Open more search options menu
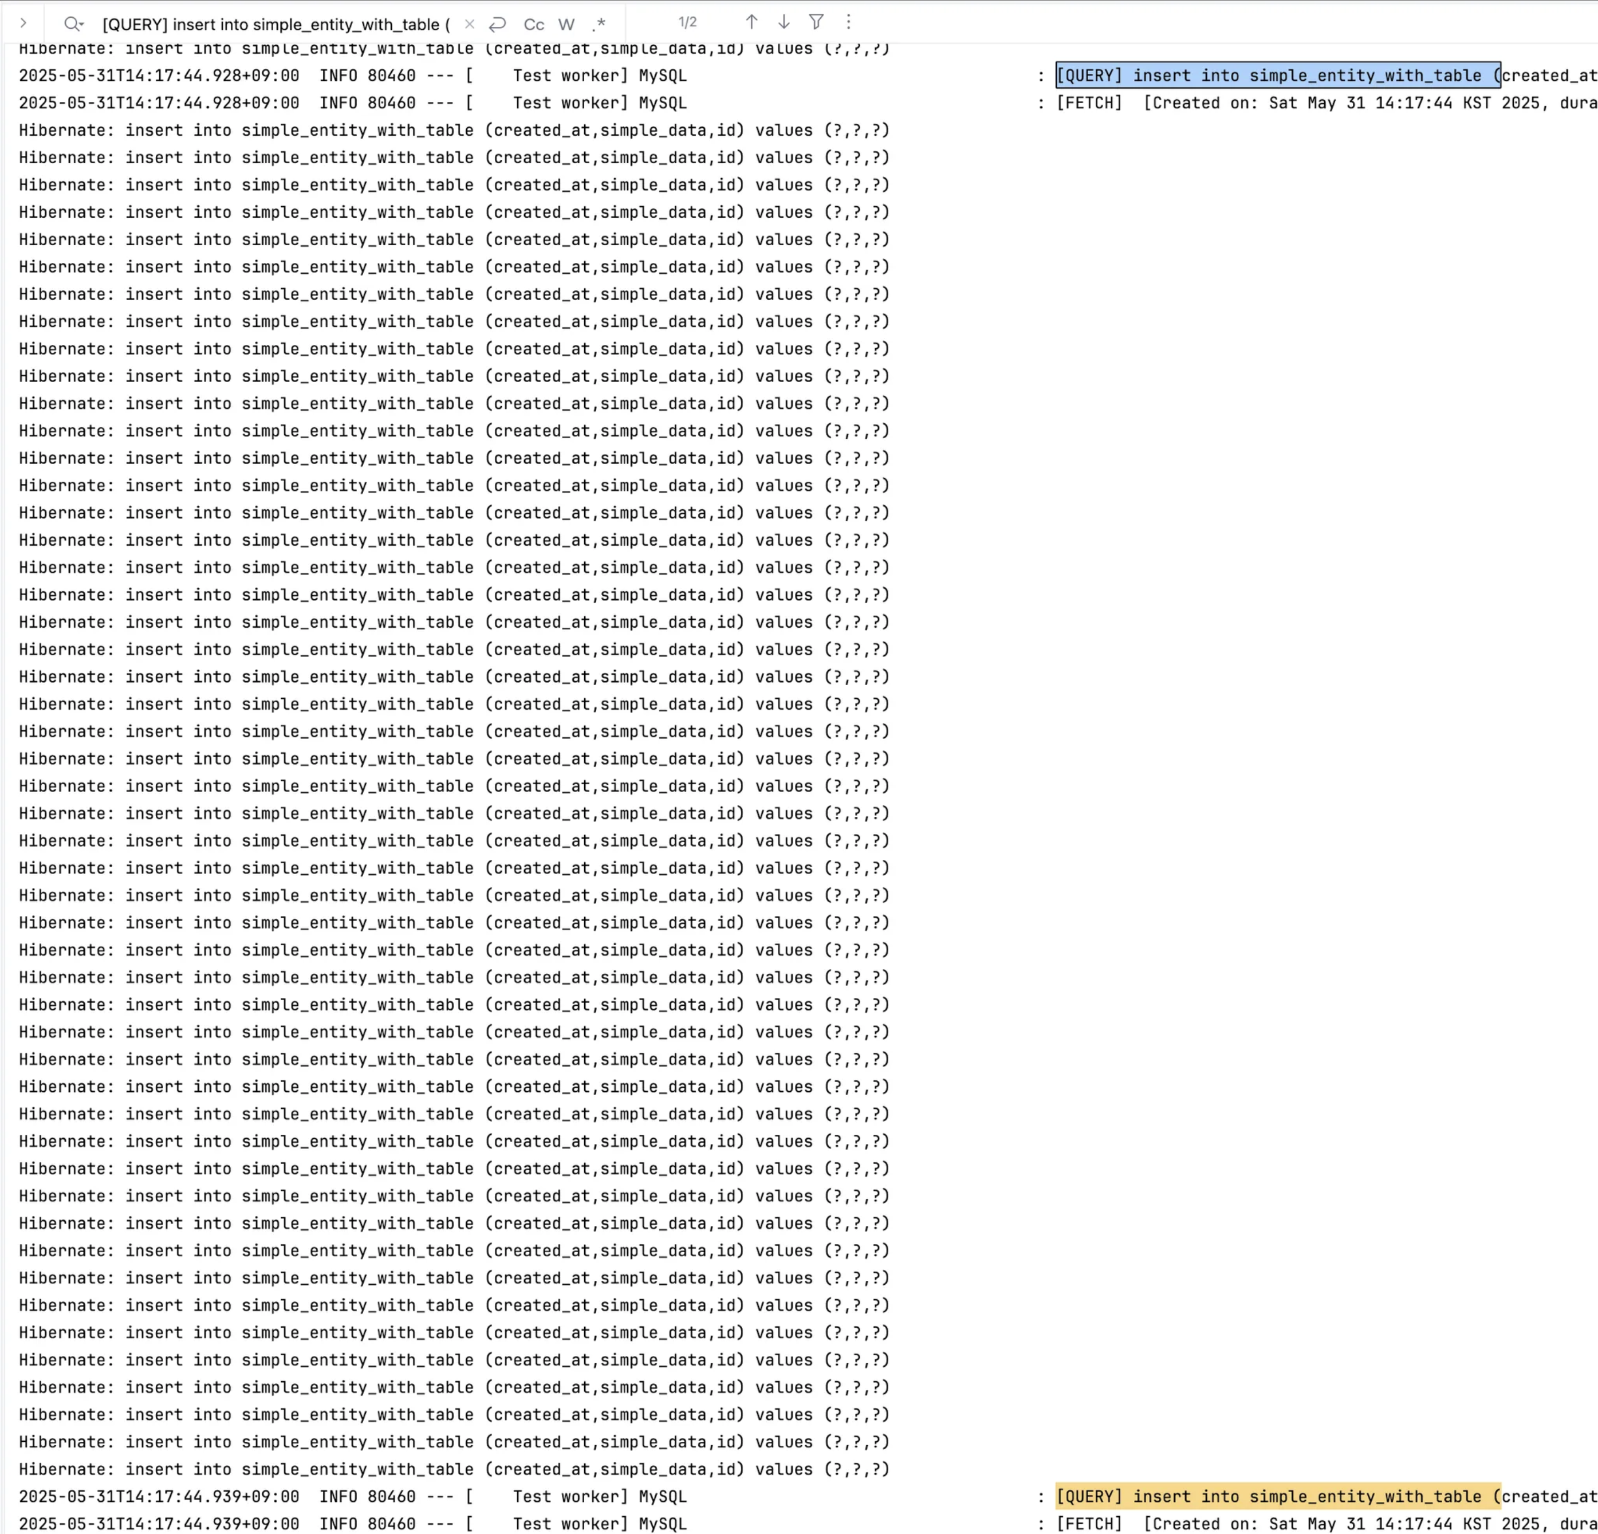 pos(848,22)
